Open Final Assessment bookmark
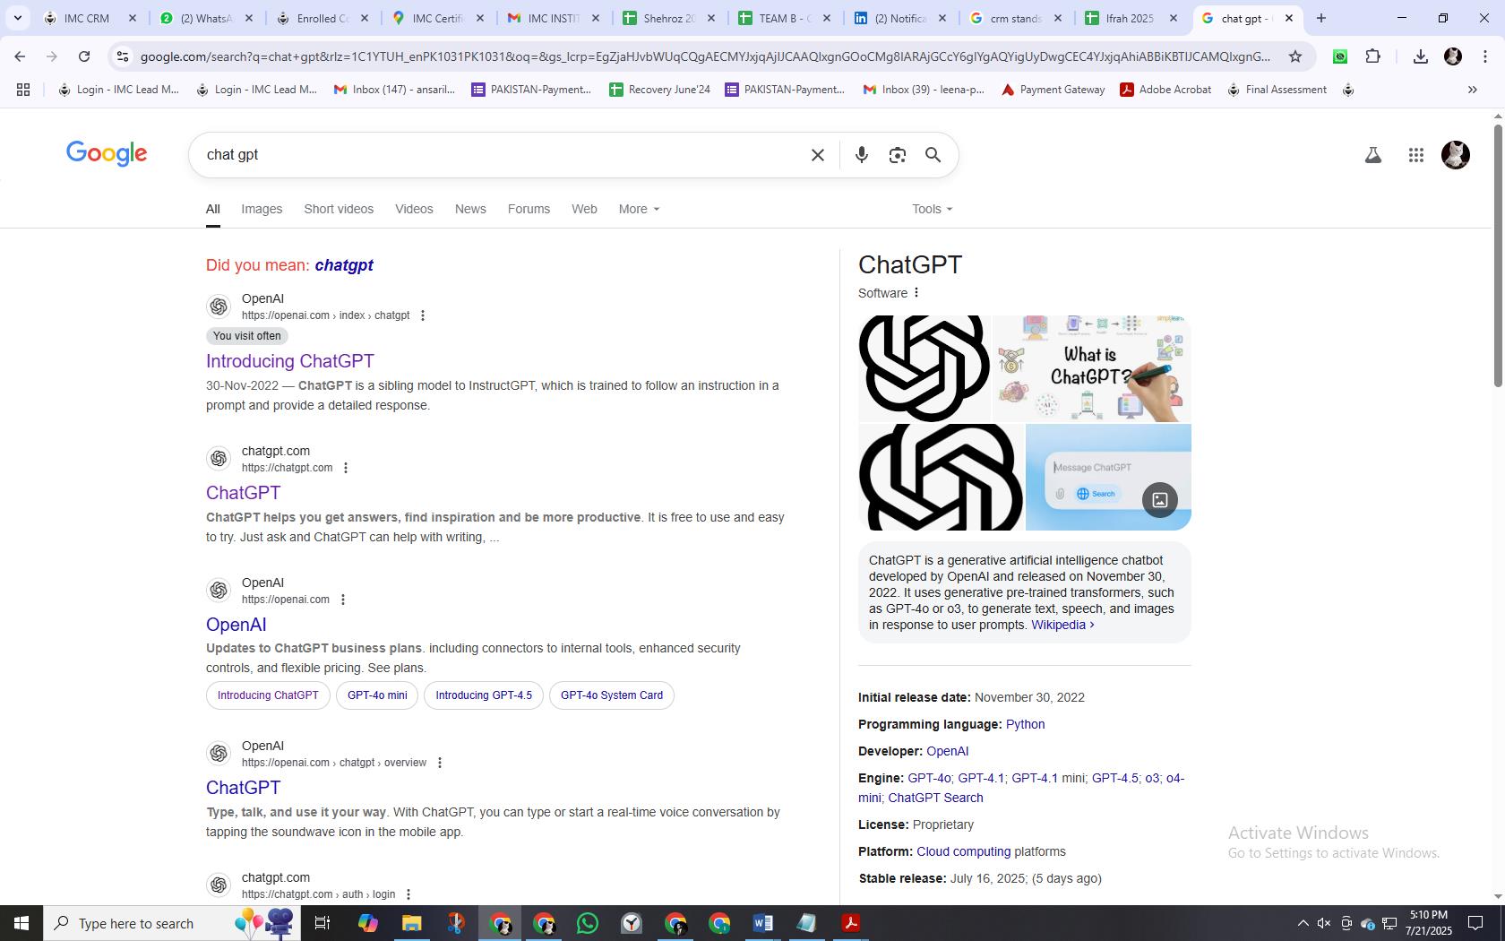Viewport: 1505px width, 941px height. click(x=1277, y=90)
